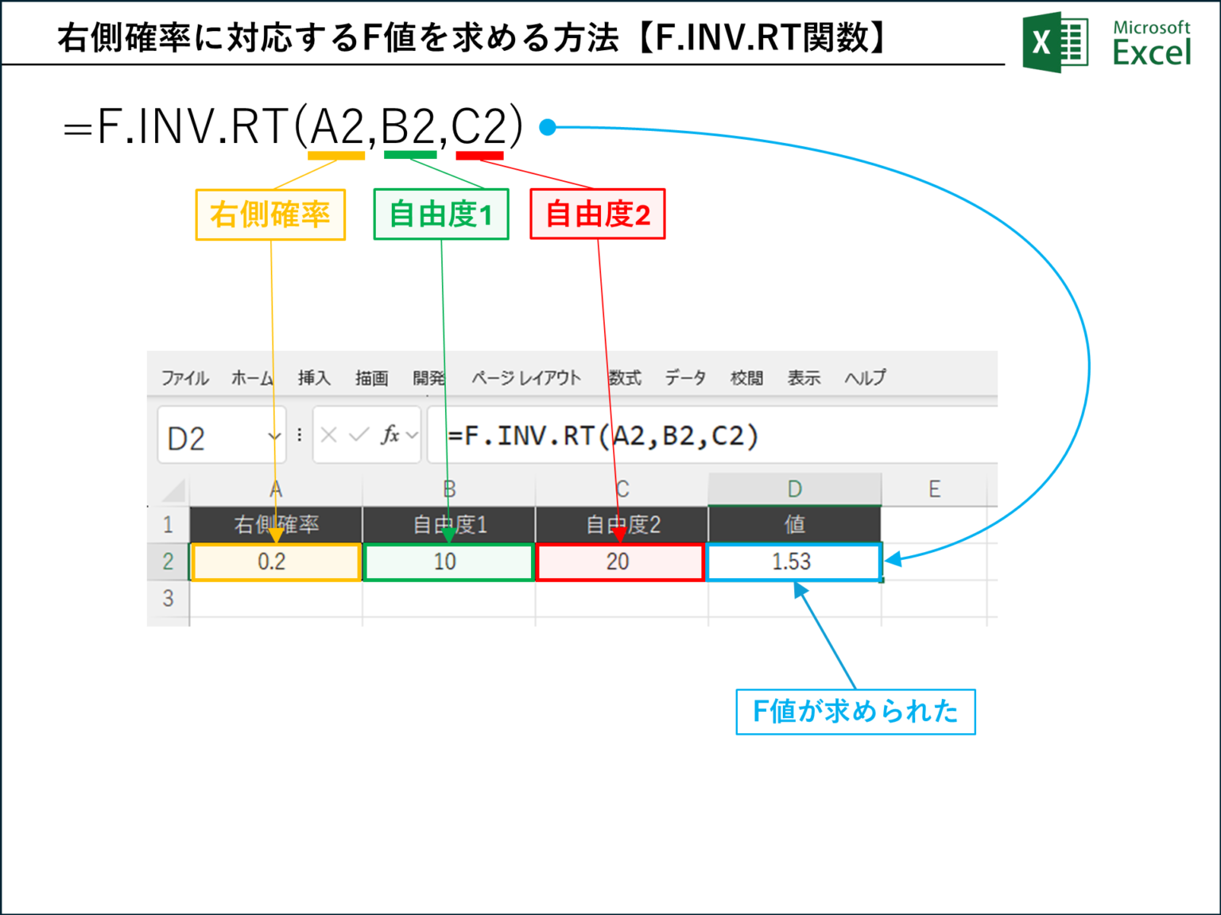Click the 右側確率 yellow callout label

(270, 213)
